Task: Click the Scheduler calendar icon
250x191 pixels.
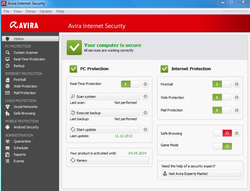Action: pyautogui.click(x=8, y=148)
